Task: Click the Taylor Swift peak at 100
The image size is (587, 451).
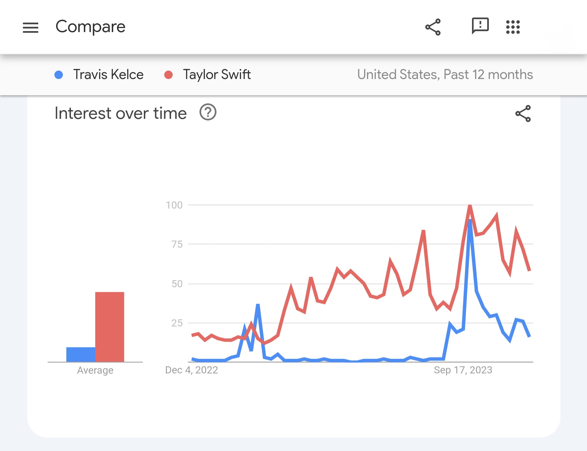Action: [x=470, y=206]
